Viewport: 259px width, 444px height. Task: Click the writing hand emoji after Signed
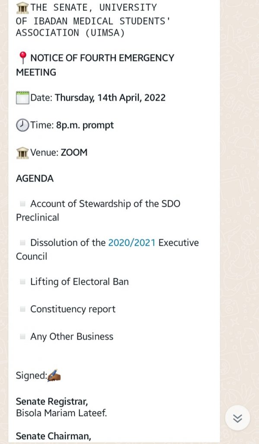point(54,375)
